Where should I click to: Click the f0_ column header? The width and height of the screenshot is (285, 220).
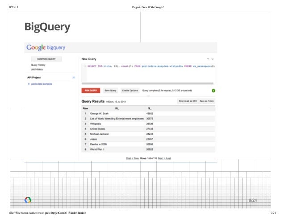point(117,108)
